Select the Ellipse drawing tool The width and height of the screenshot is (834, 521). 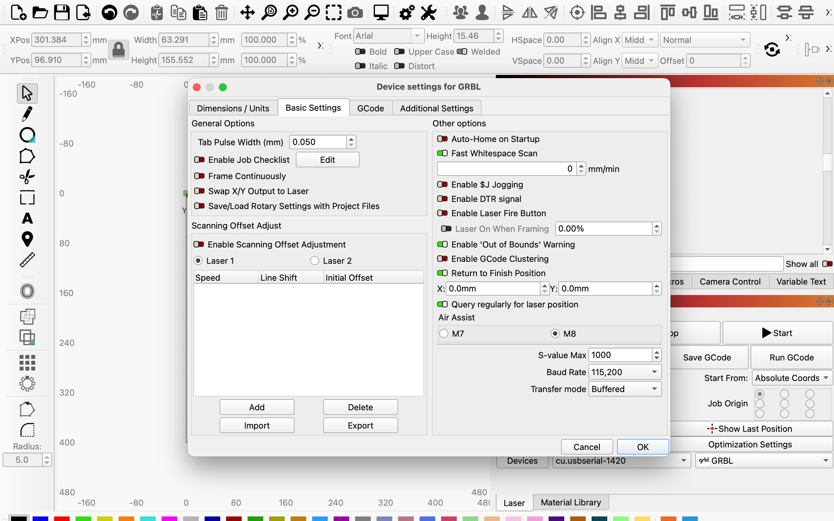tap(27, 135)
